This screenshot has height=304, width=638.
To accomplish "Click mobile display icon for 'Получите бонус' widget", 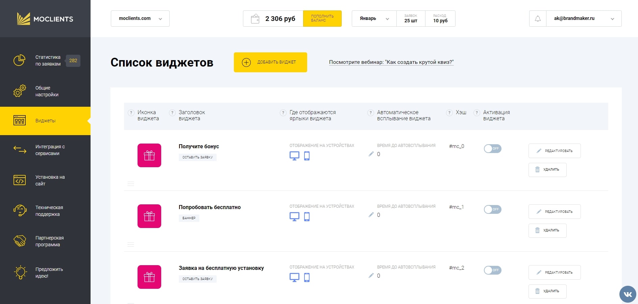I will click(307, 156).
